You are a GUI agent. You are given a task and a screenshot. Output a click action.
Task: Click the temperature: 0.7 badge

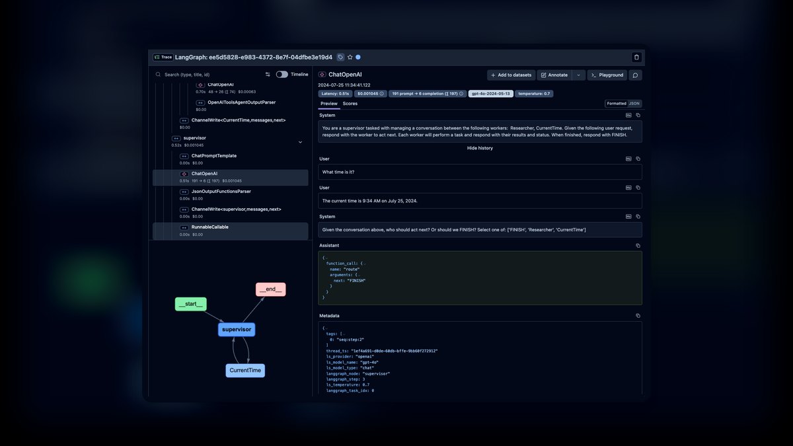tap(534, 94)
